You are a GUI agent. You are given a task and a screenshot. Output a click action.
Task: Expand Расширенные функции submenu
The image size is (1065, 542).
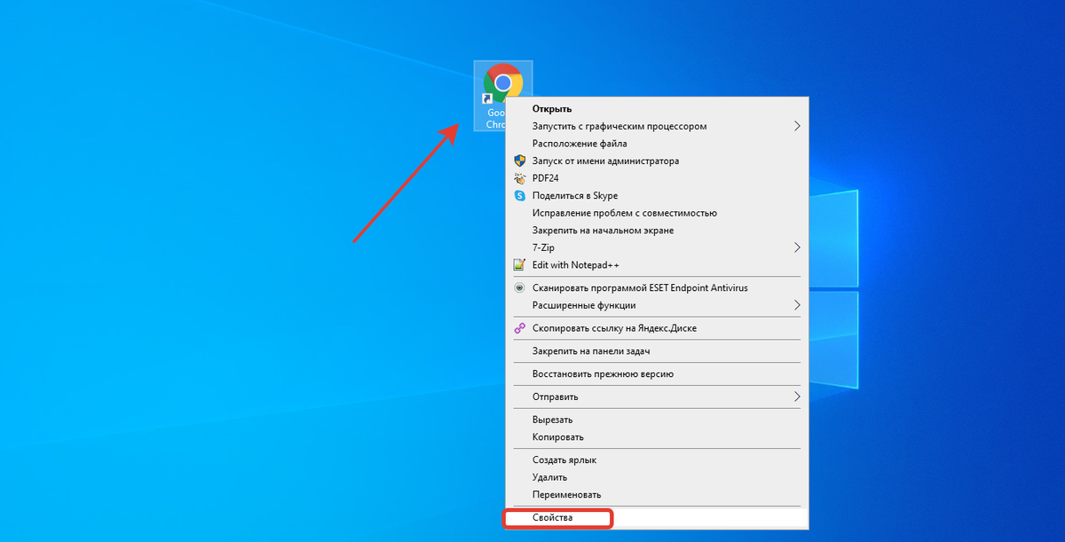pyautogui.click(x=657, y=305)
